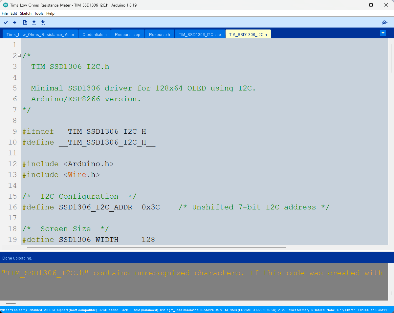Open the Edit menu
Image resolution: width=394 pixels, height=313 pixels.
tap(14, 13)
